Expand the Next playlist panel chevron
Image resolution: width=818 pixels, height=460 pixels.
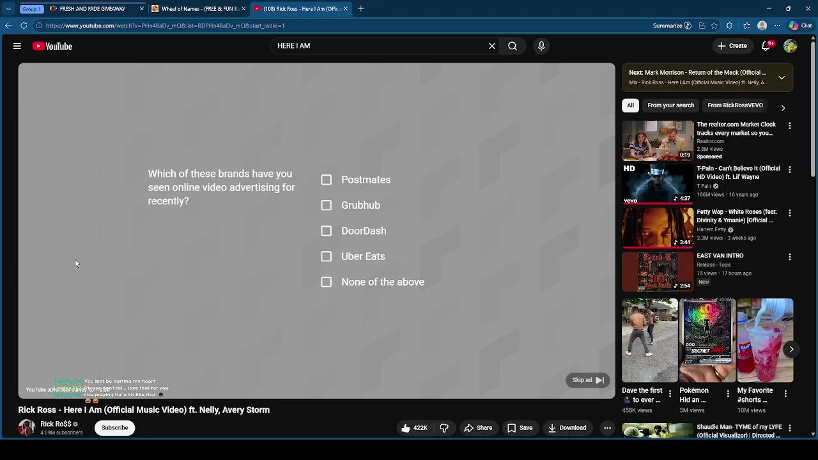pos(782,77)
